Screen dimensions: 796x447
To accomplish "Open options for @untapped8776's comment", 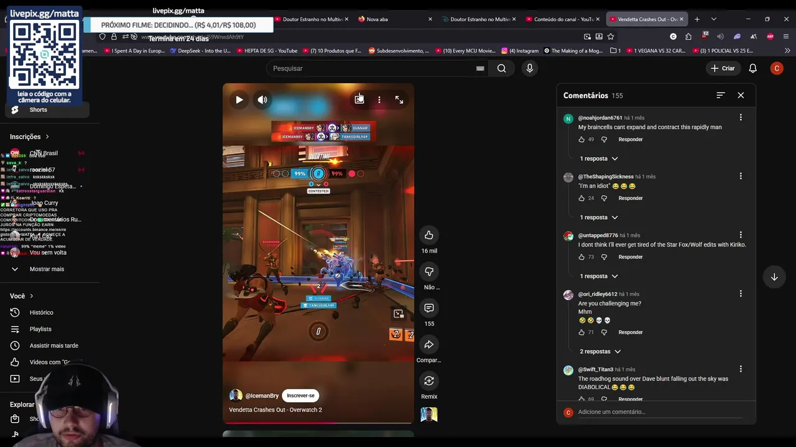I will pos(741,235).
